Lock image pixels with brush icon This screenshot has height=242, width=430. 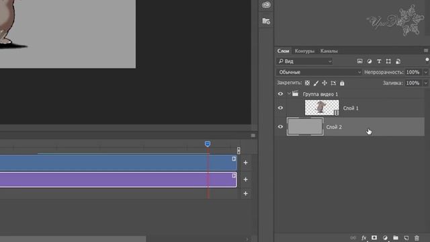(x=316, y=83)
